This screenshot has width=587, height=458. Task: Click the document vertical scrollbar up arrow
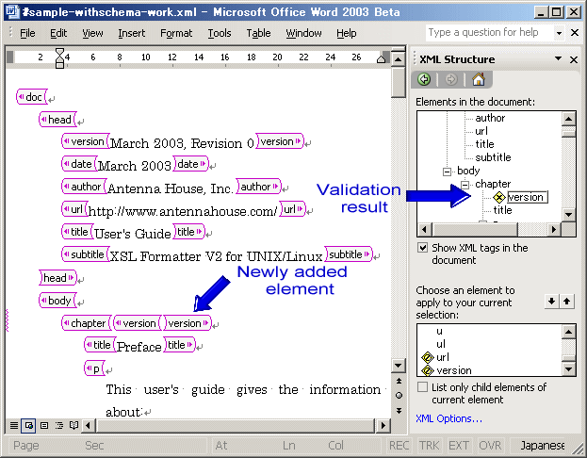tap(399, 59)
